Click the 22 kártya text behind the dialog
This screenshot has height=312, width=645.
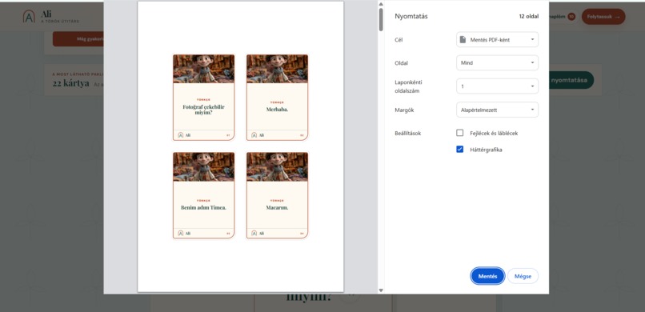[x=70, y=83]
